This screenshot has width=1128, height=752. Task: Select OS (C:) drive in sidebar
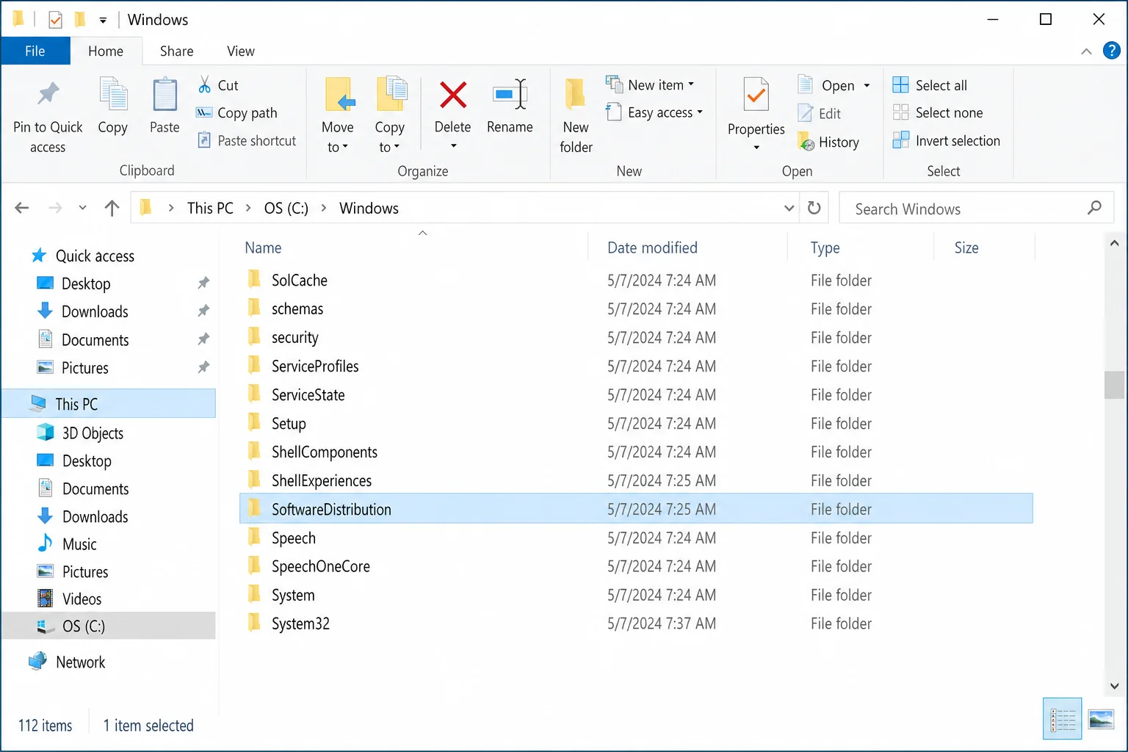tap(109, 626)
